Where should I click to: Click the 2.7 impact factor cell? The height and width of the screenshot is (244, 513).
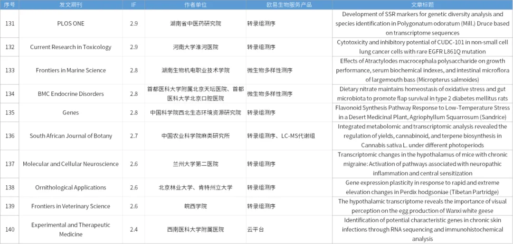click(133, 136)
